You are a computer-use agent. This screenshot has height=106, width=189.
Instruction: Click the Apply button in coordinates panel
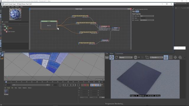point(102,97)
